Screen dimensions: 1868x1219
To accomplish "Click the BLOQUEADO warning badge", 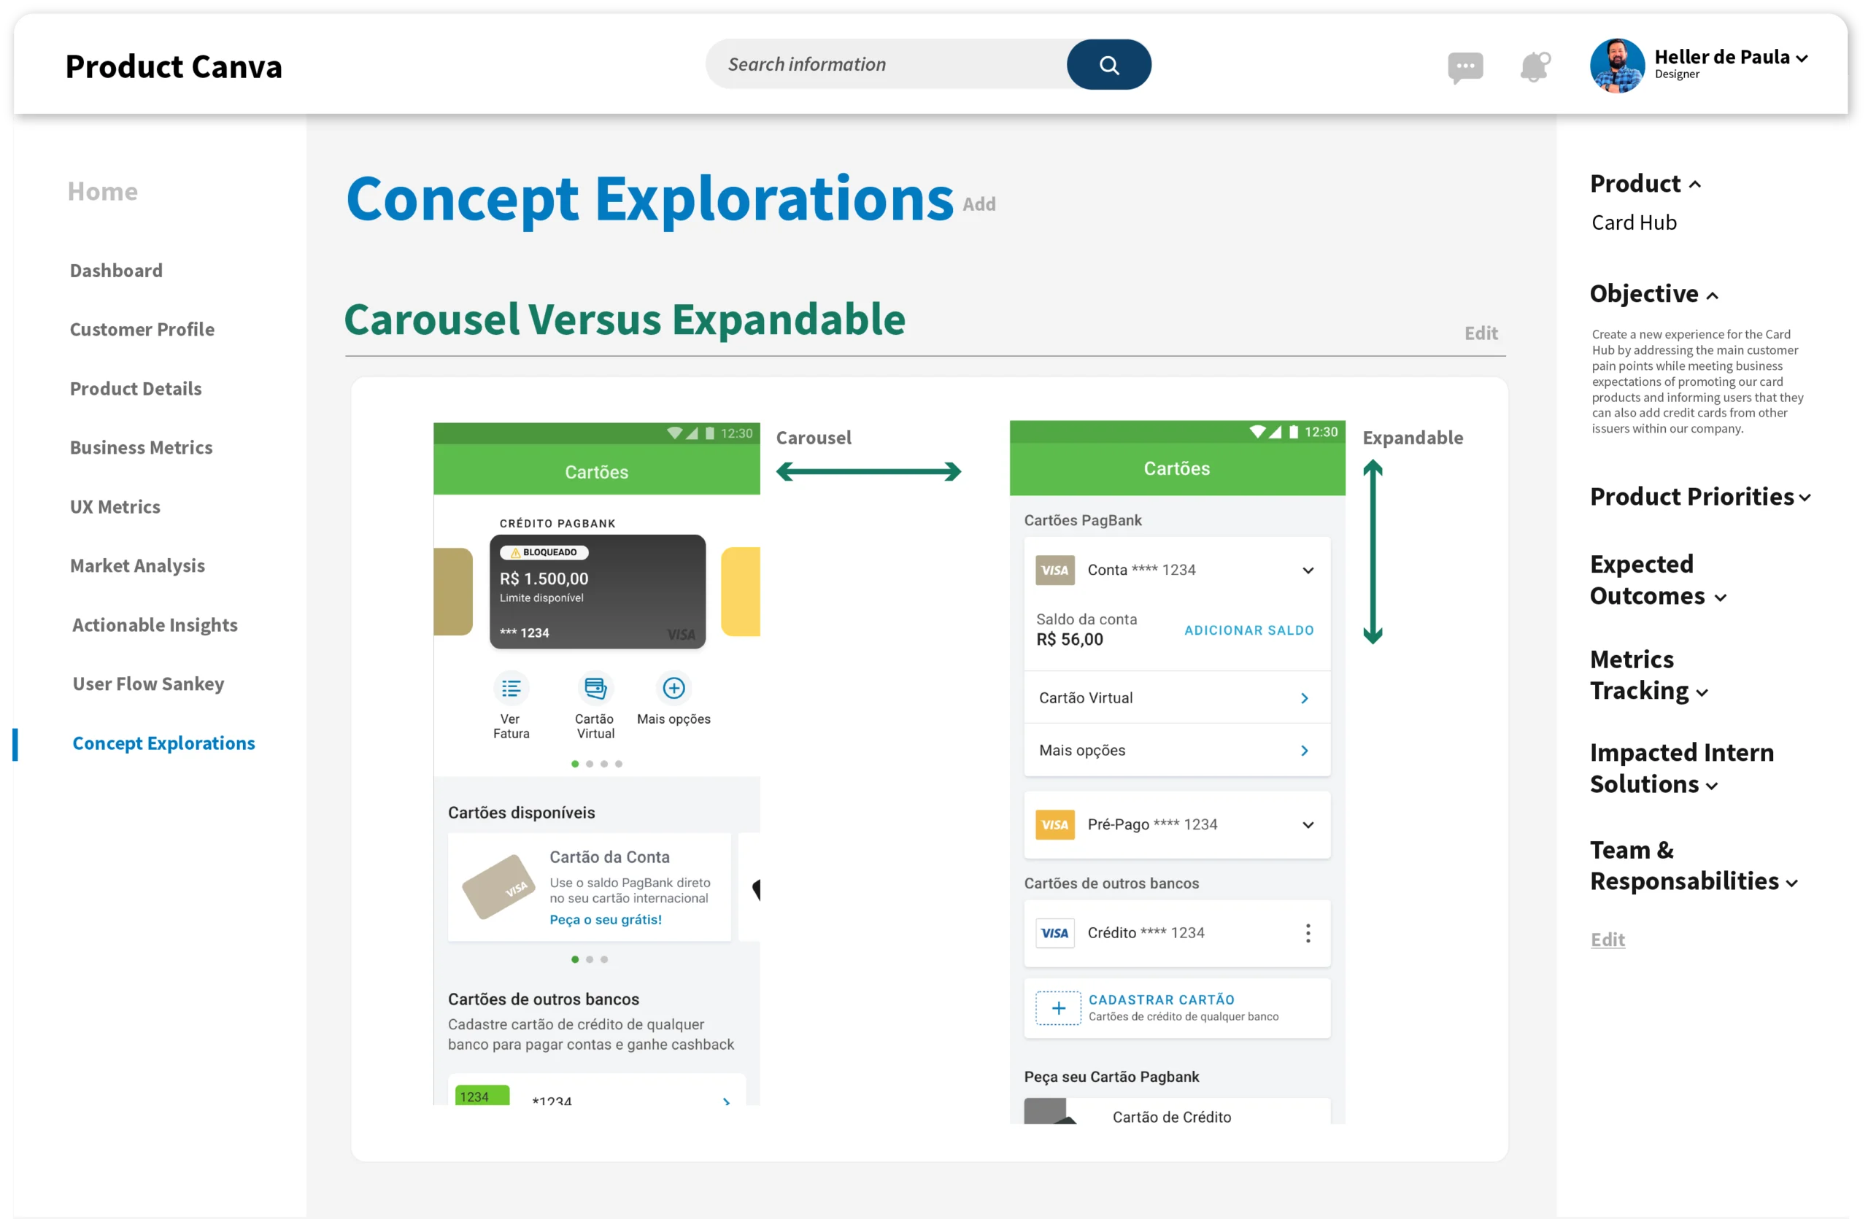I will [544, 552].
